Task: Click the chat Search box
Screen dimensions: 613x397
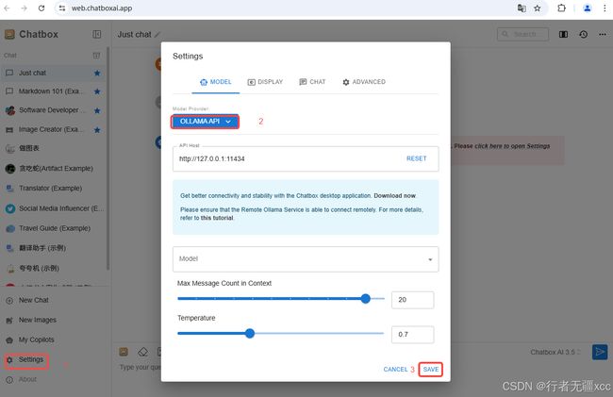Action: (522, 34)
